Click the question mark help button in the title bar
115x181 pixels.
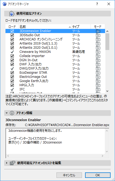(x=97, y=4)
